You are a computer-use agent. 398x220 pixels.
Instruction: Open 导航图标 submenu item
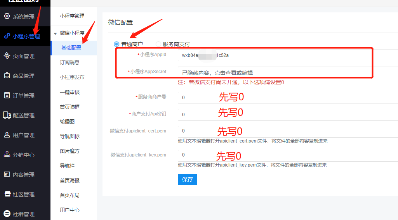(x=70, y=136)
